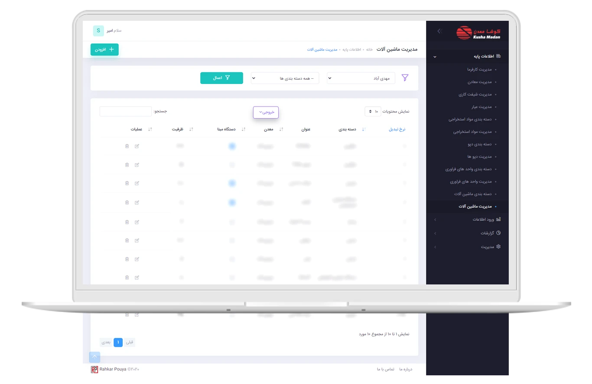Click the user avatar labeled S
Image resolution: width=592 pixels, height=384 pixels.
98,31
